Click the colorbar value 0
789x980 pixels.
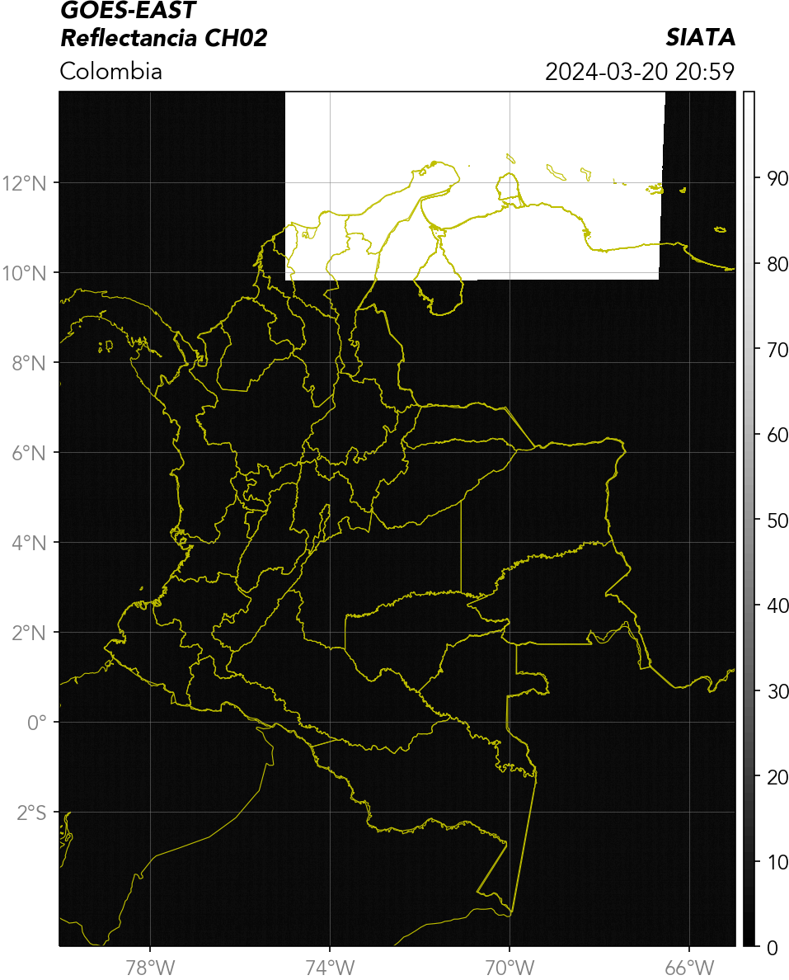tap(773, 948)
